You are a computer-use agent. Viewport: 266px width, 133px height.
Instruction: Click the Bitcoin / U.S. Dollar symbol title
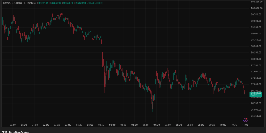pyautogui.click(x=13, y=3)
